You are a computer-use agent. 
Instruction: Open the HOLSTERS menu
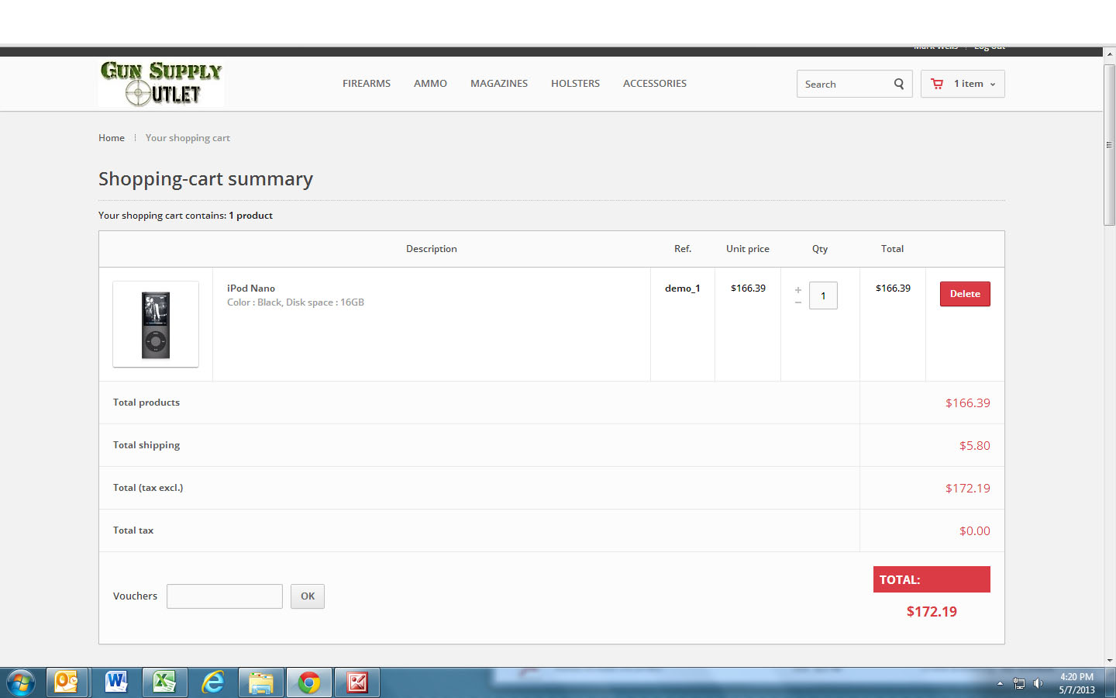[x=575, y=84]
